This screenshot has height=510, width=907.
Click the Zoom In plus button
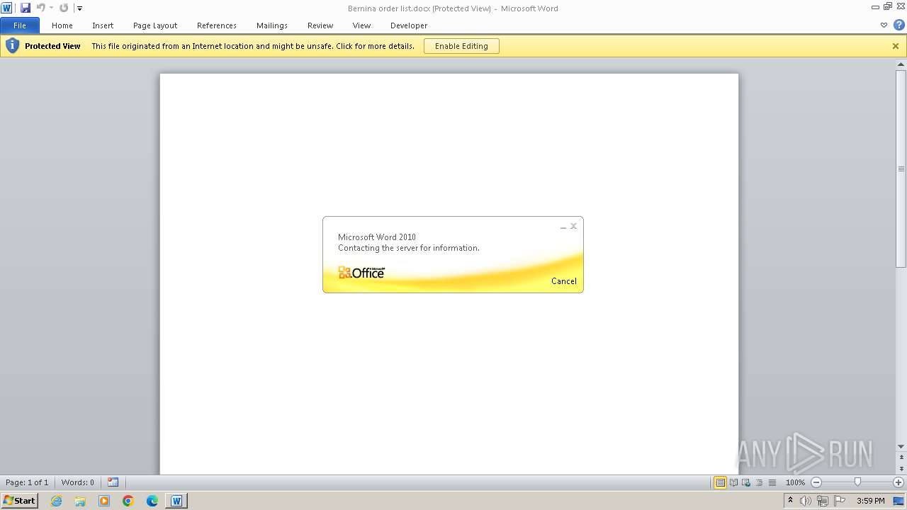[898, 482]
